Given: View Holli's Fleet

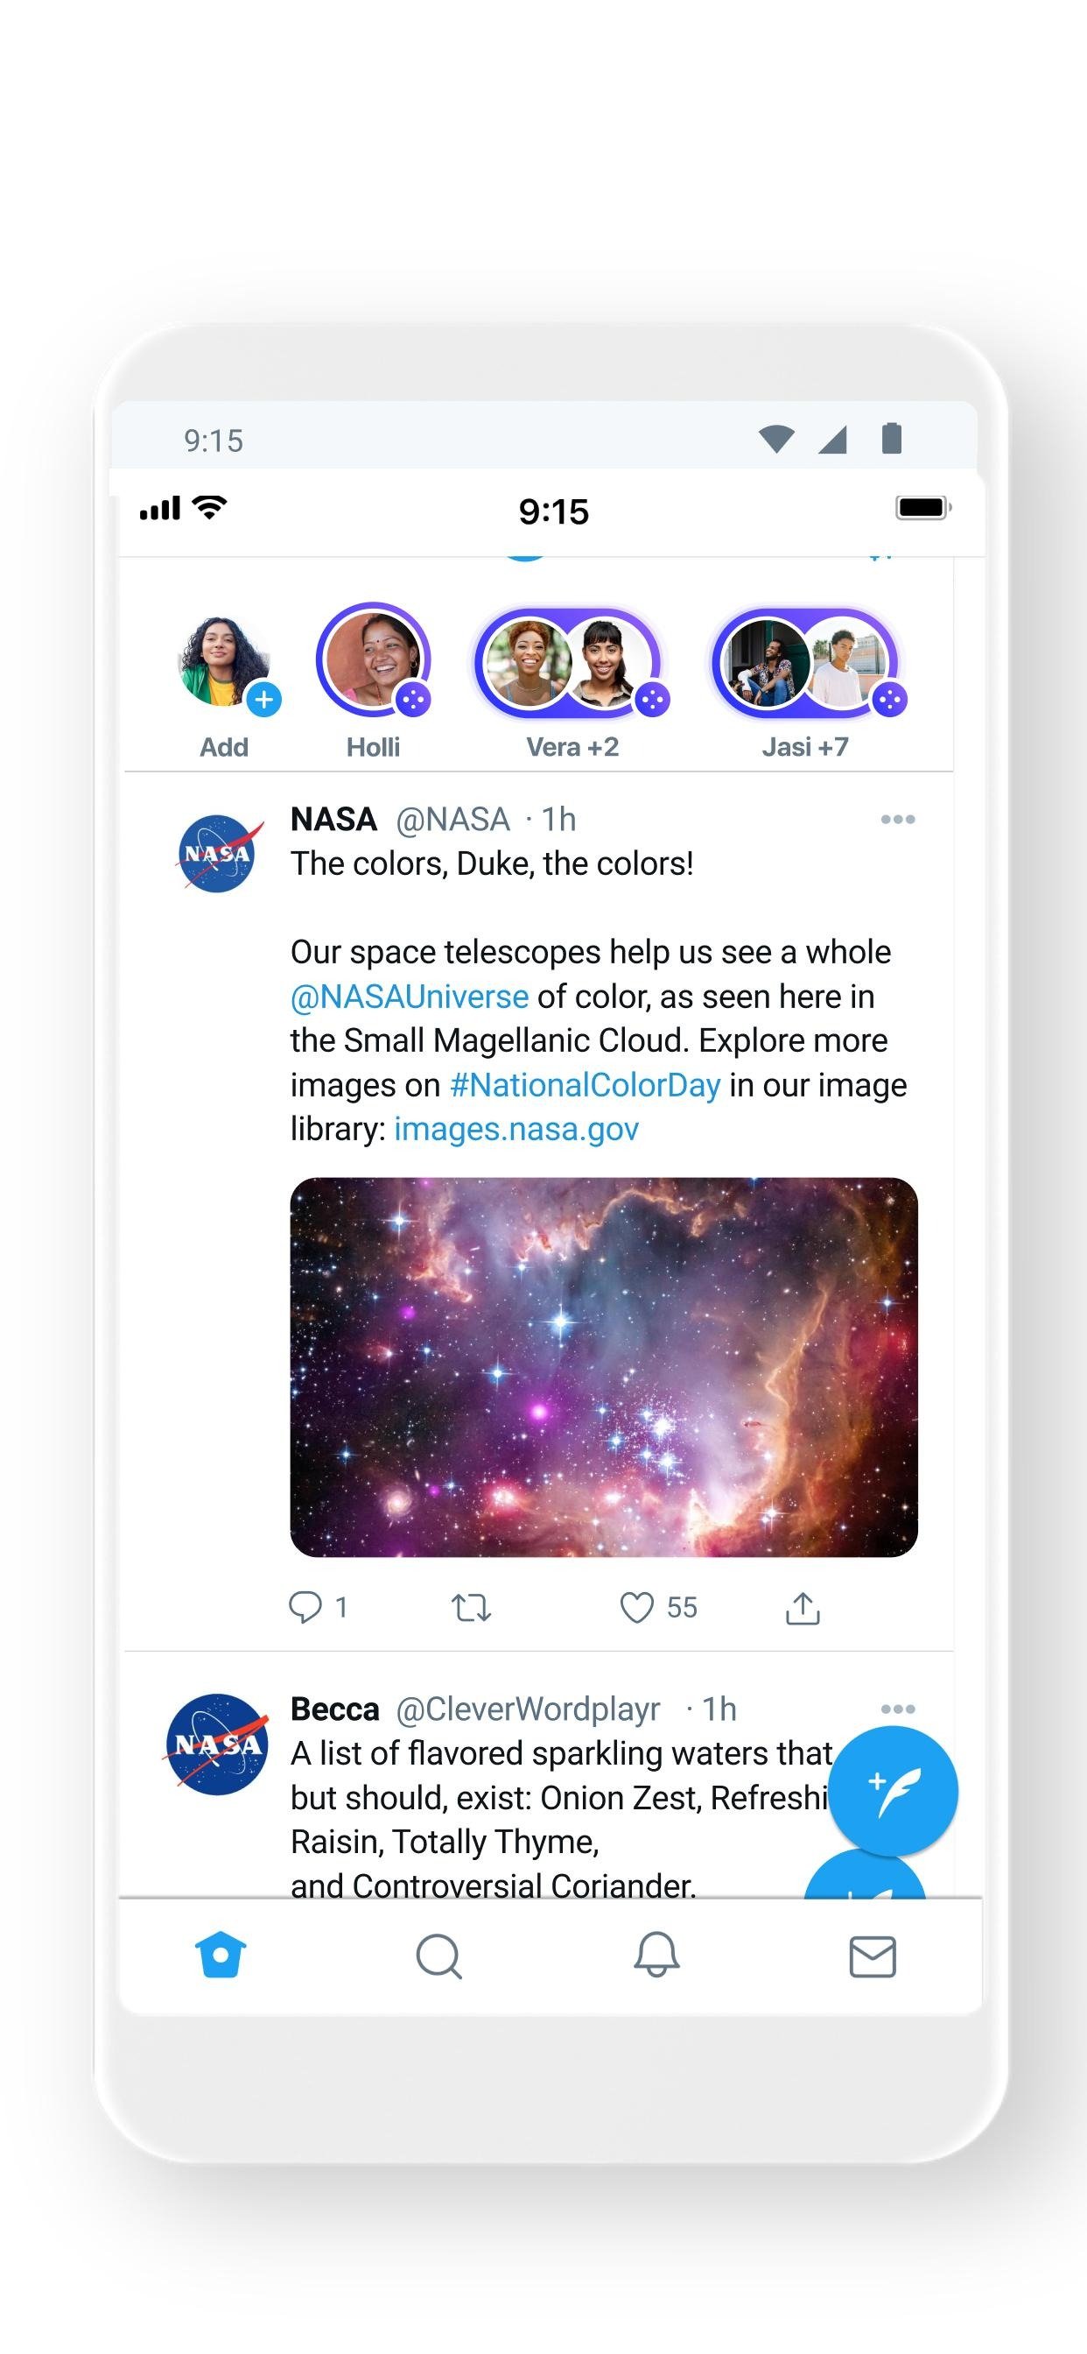Looking at the screenshot, I should (373, 659).
